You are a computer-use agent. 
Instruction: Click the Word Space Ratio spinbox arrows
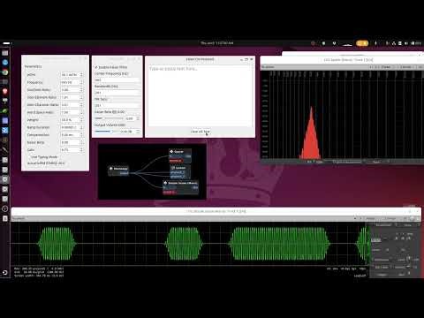81,112
